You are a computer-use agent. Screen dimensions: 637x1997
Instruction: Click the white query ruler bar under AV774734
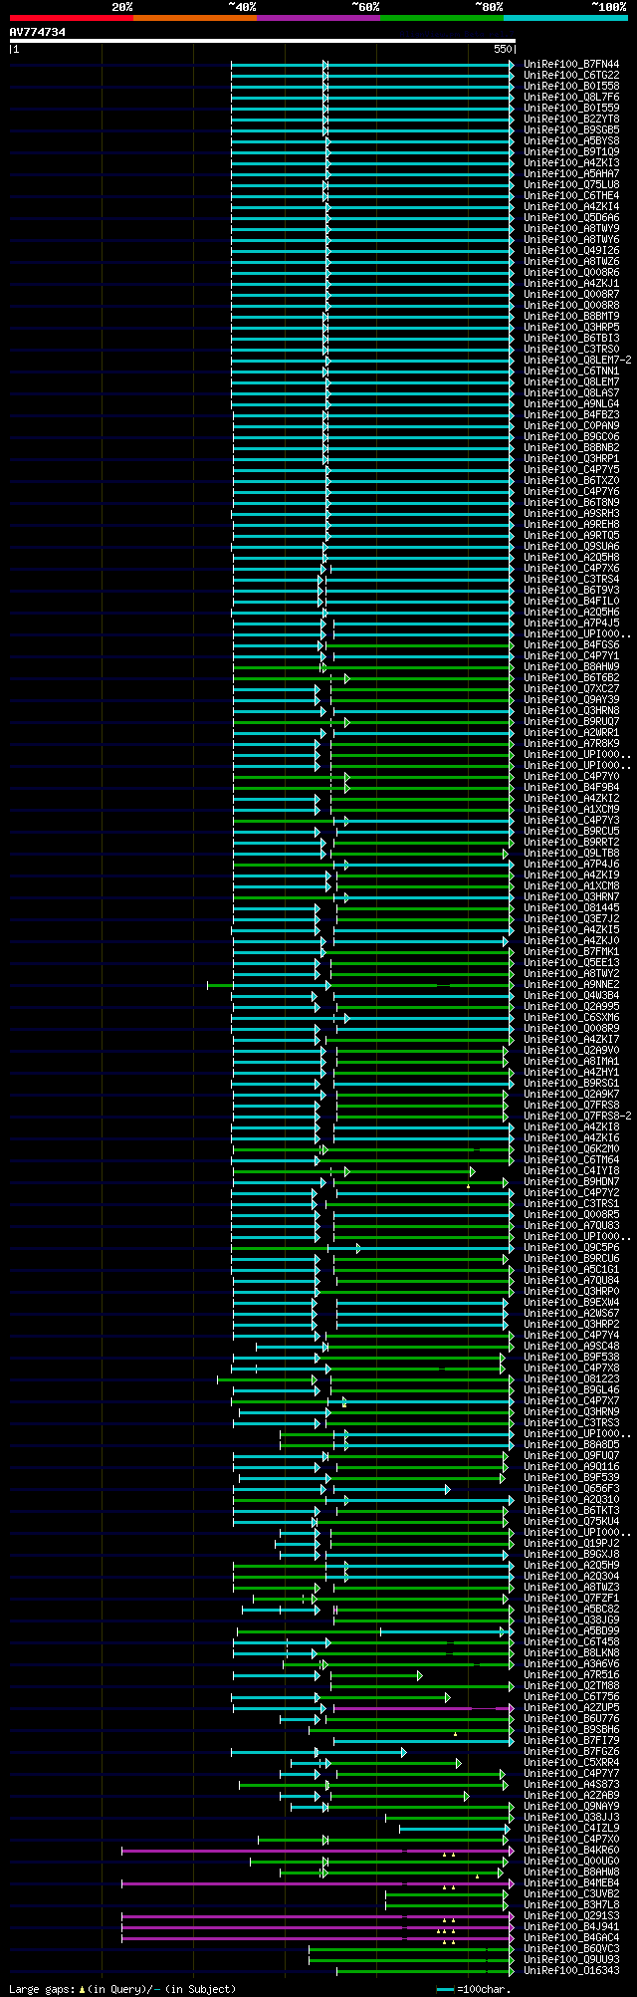(x=262, y=41)
